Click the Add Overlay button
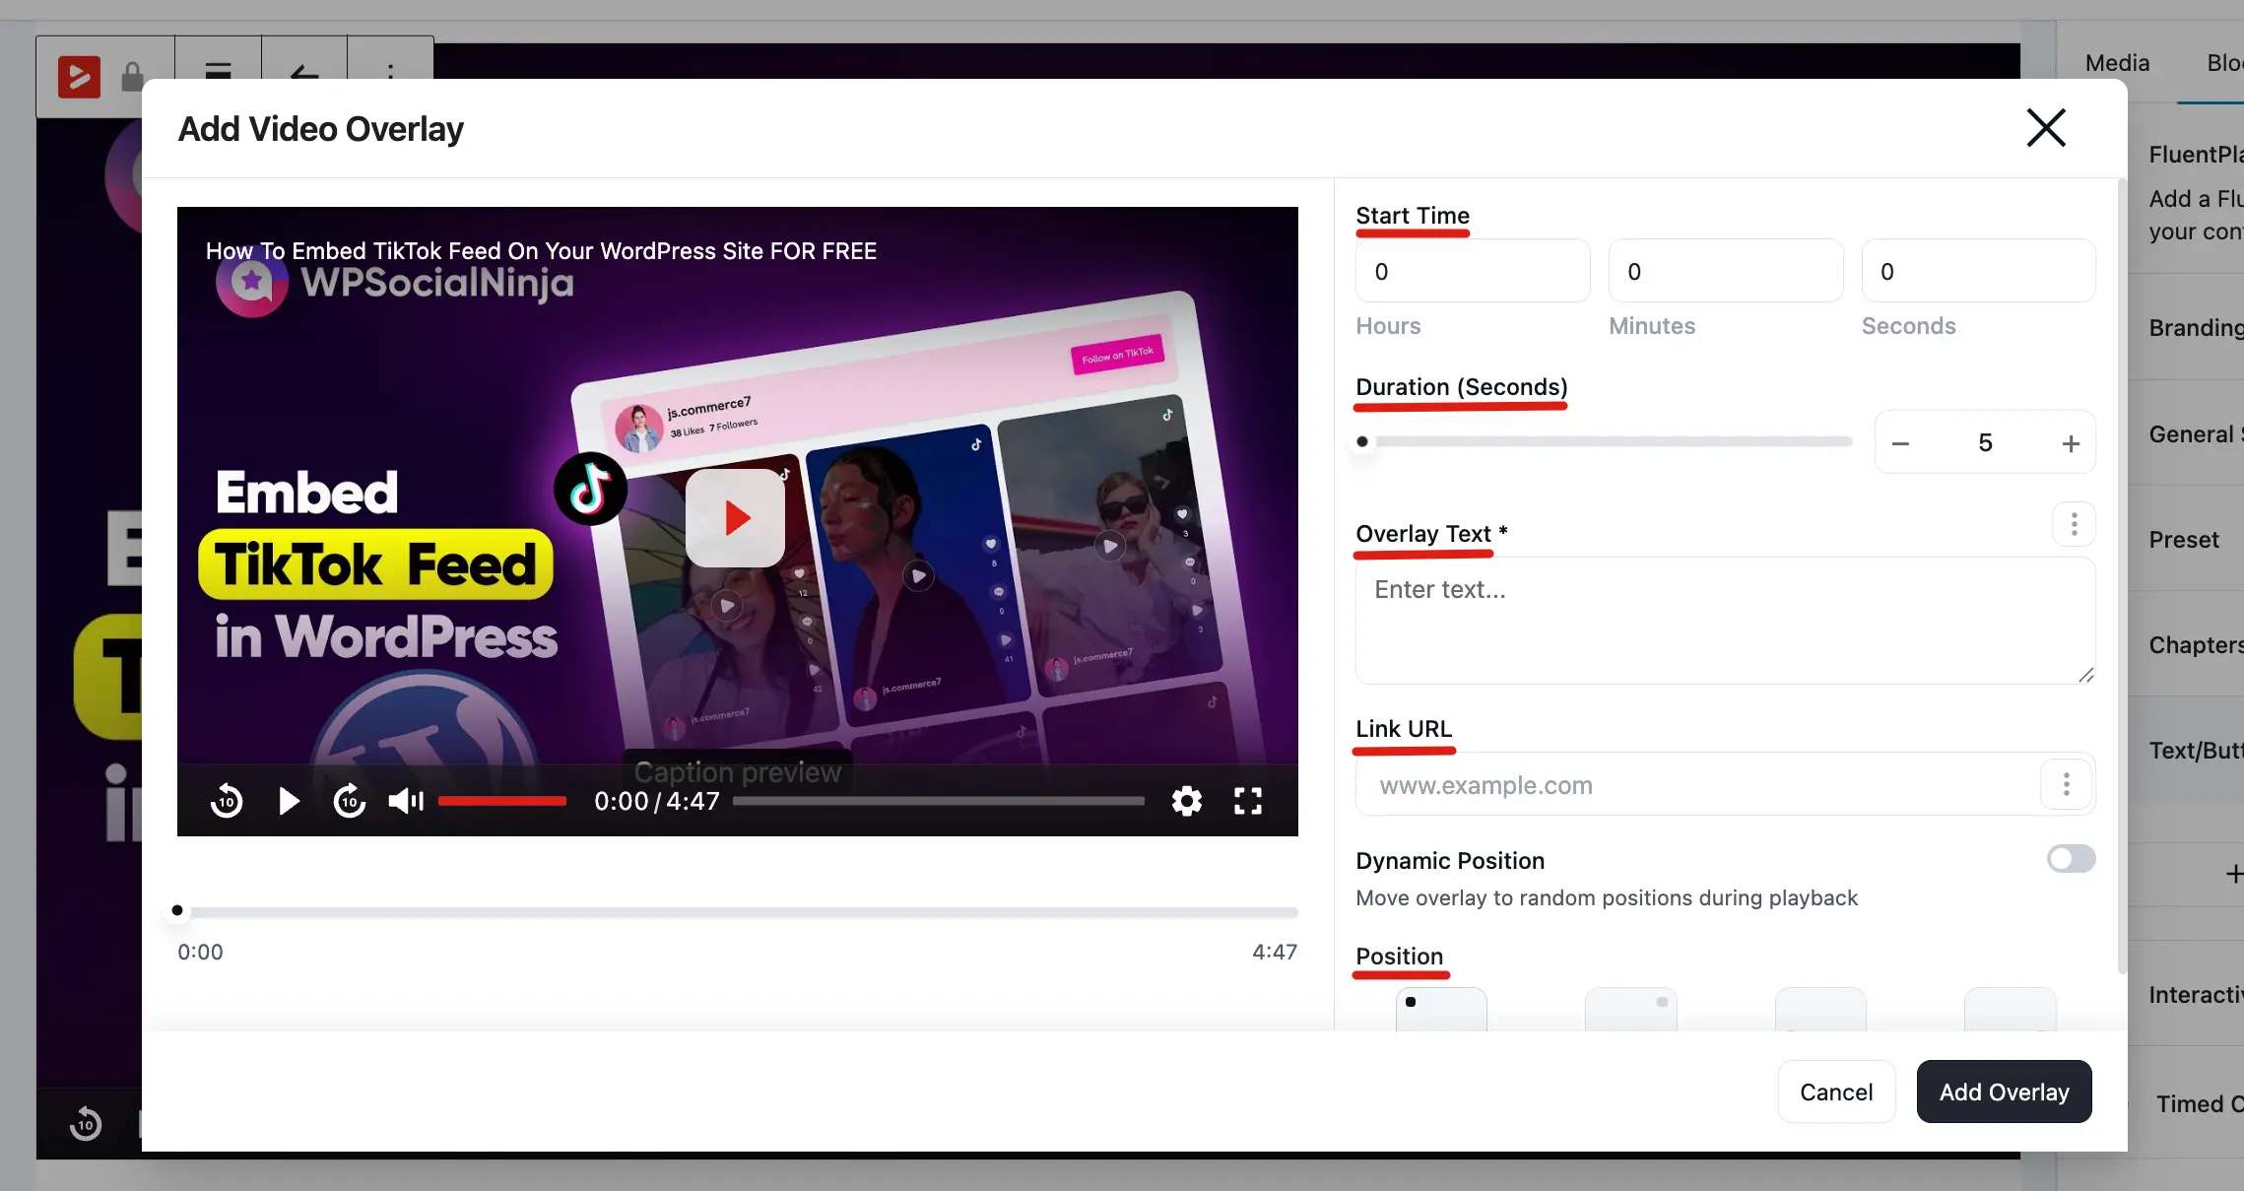 click(x=2004, y=1092)
